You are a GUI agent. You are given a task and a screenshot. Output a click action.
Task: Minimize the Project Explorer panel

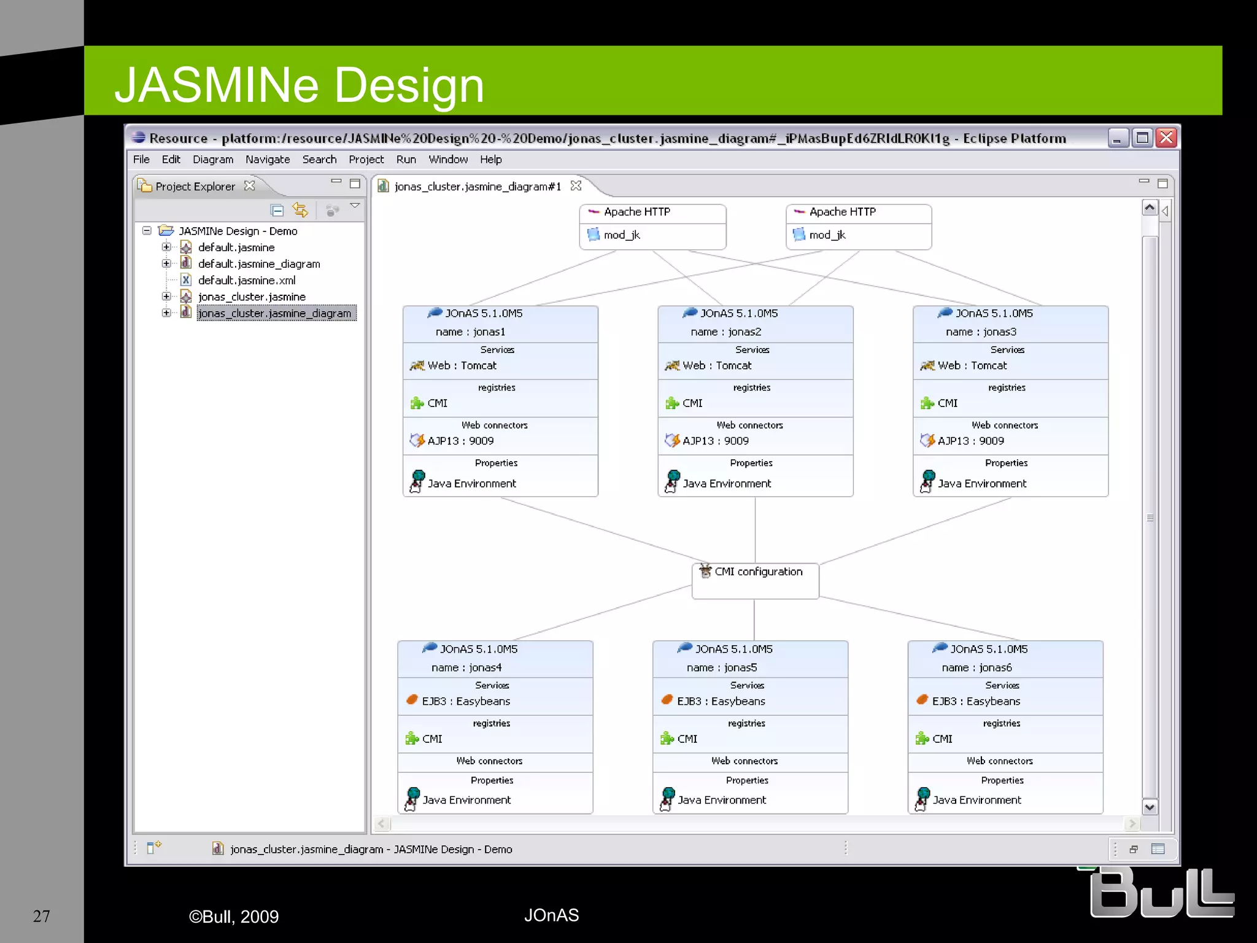point(336,182)
